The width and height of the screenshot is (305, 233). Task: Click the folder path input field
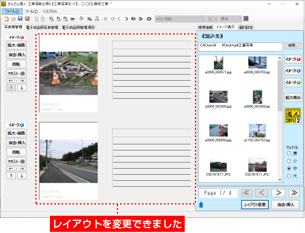click(x=240, y=47)
